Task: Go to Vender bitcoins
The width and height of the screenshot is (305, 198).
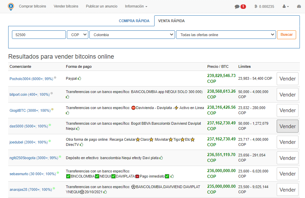Action: [66, 6]
